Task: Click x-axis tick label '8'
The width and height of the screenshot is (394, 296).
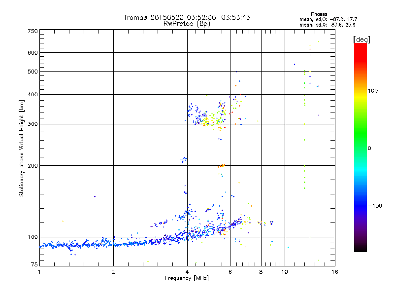Action: (261, 272)
